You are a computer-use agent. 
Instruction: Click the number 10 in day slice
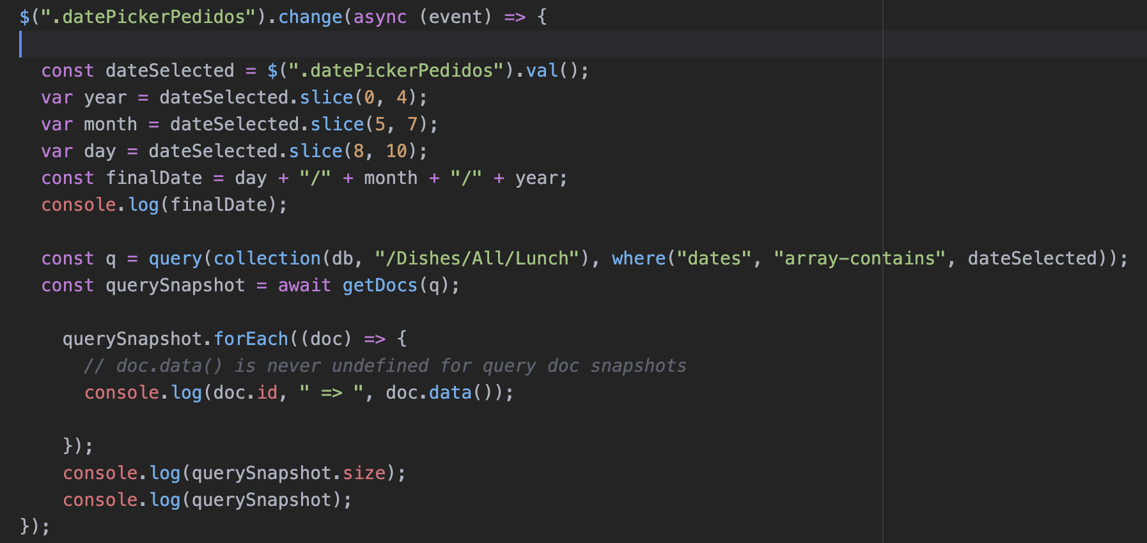pos(396,151)
